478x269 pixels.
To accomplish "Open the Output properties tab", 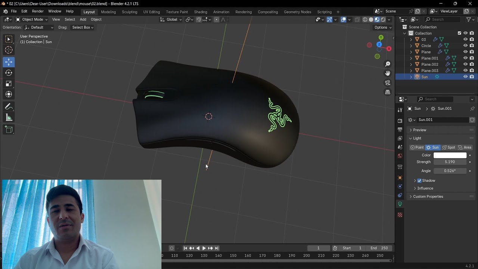I will click(x=400, y=130).
